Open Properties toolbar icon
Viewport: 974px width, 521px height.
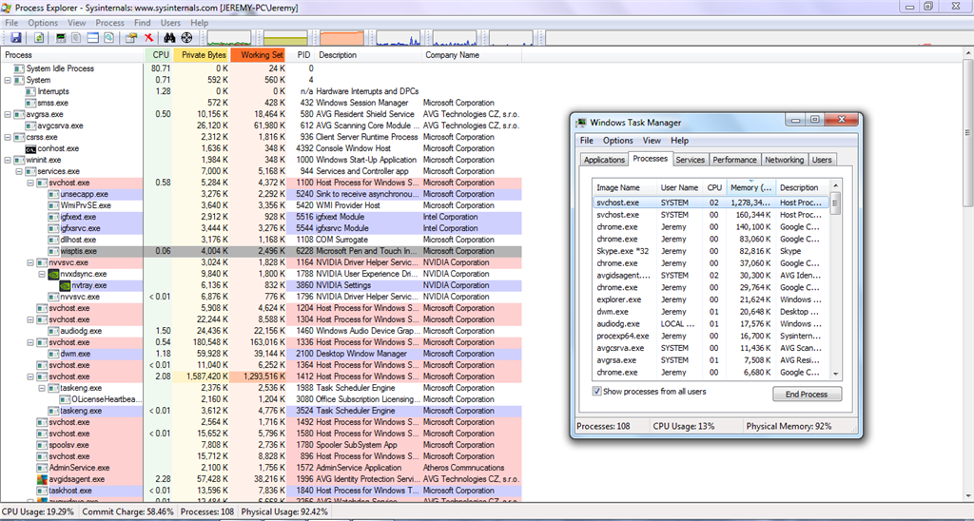click(130, 38)
